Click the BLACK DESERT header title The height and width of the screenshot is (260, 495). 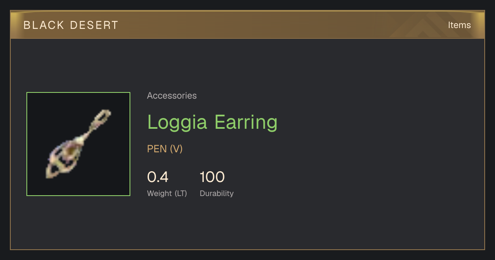pyautogui.click(x=71, y=25)
